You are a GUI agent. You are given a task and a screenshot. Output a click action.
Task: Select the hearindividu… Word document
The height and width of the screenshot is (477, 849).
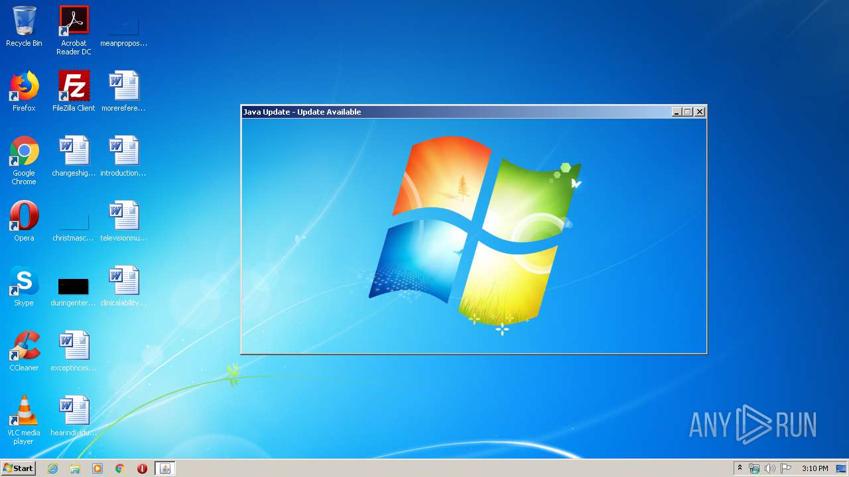coord(74,416)
